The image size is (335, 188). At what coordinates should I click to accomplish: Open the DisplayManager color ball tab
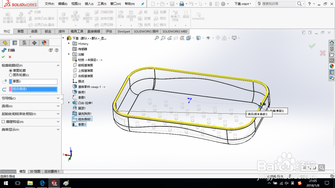tap(44, 43)
